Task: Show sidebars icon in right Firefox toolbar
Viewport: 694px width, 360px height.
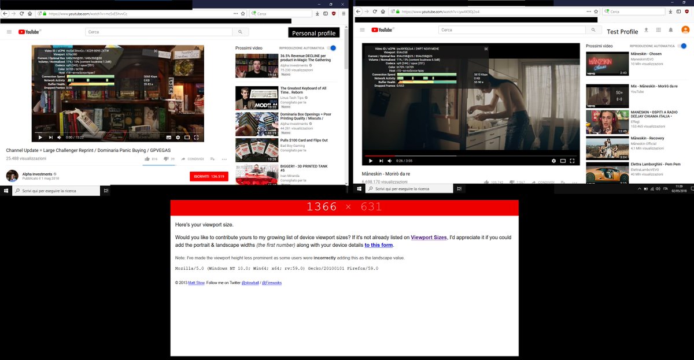Action: click(678, 12)
